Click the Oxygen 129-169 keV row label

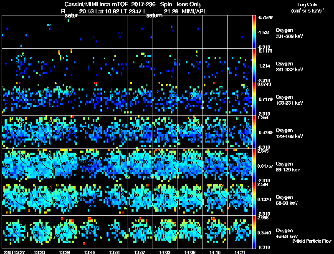tap(289, 133)
